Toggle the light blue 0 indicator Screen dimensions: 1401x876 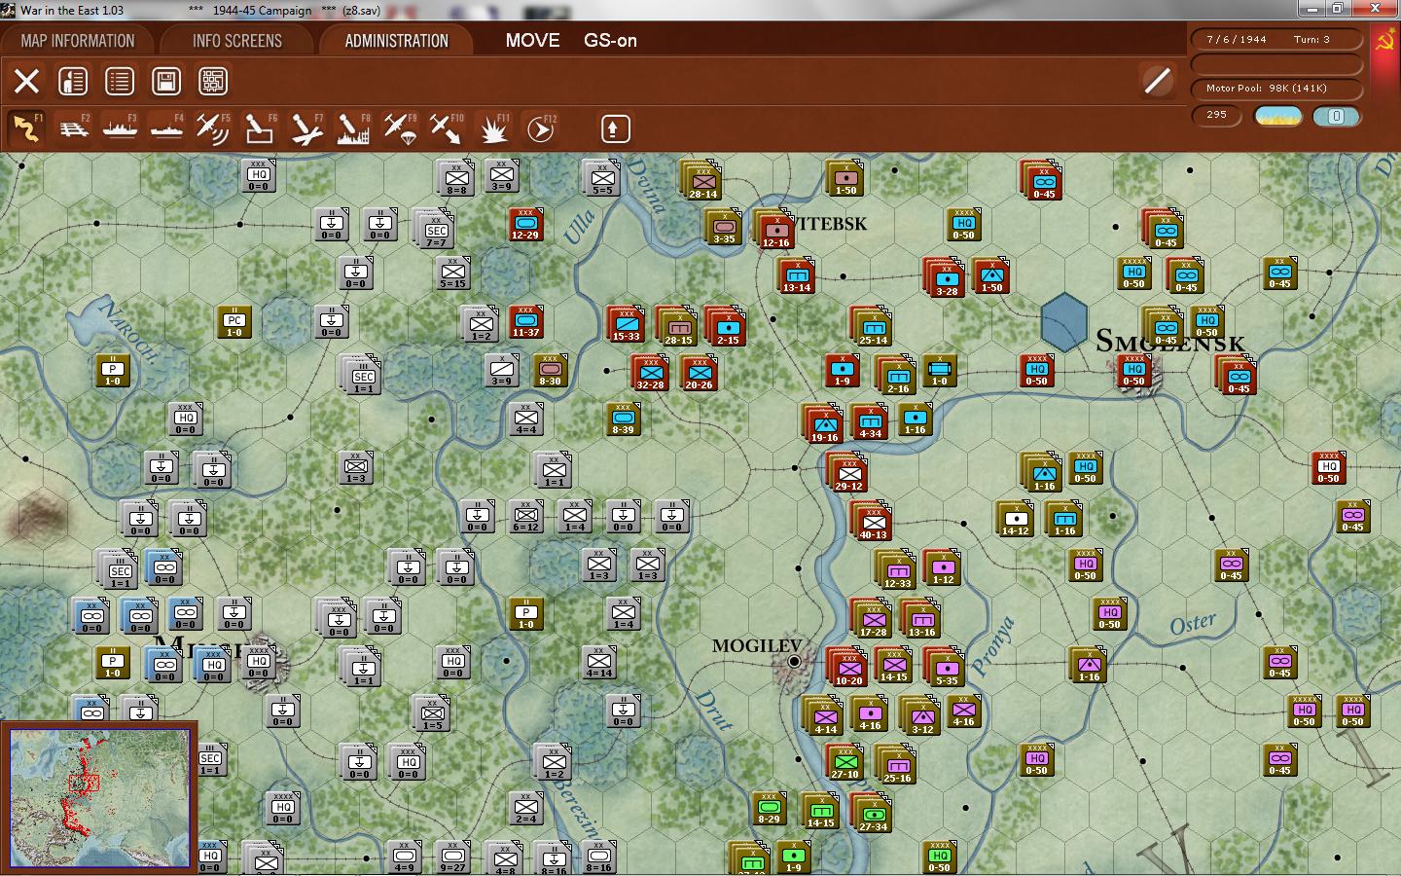point(1336,116)
